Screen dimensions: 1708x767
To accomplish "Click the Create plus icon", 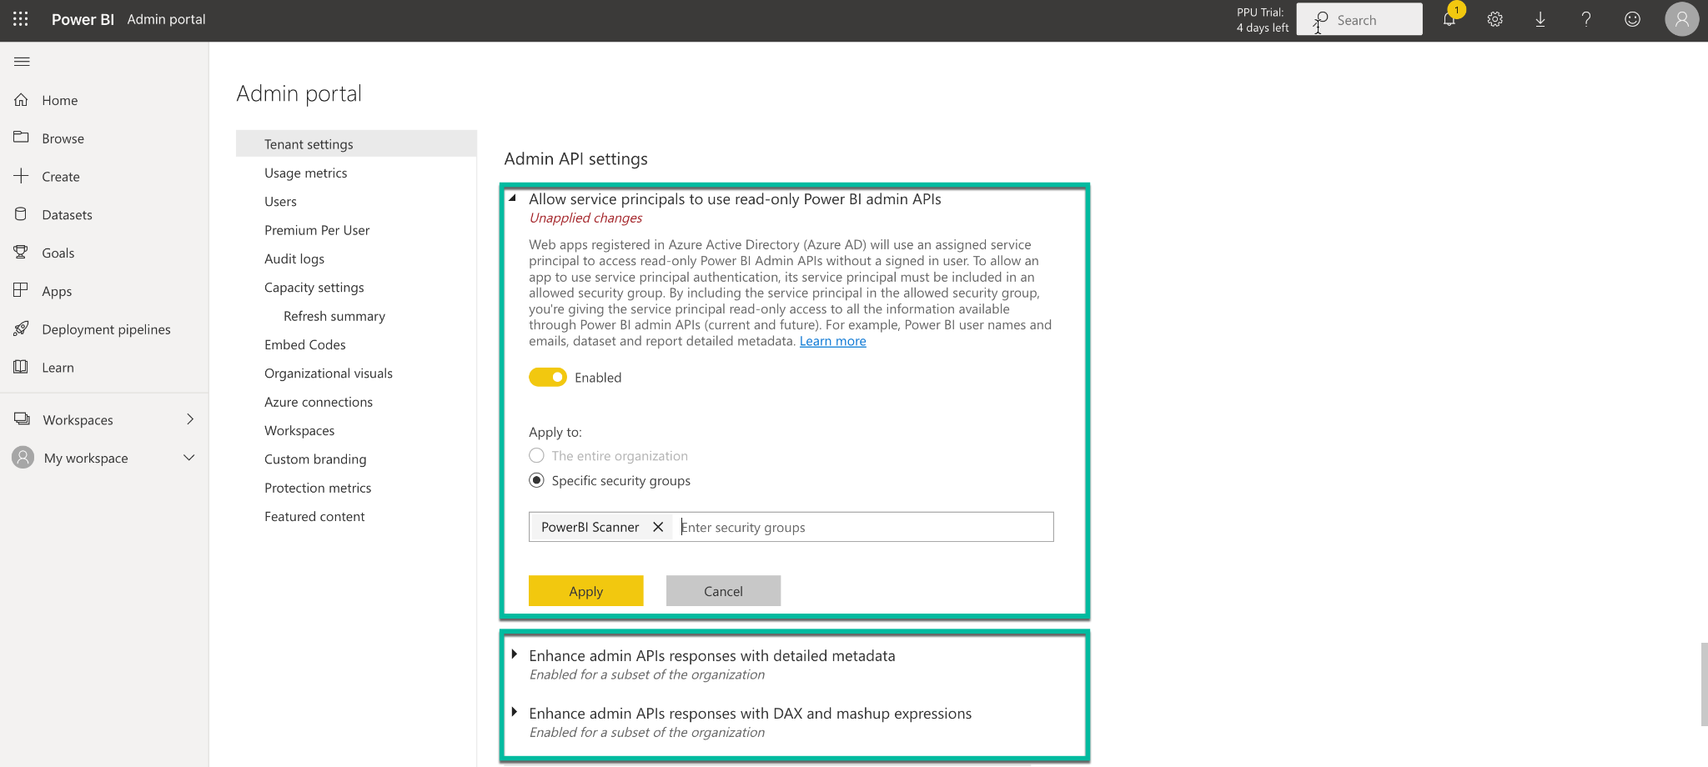I will (22, 176).
